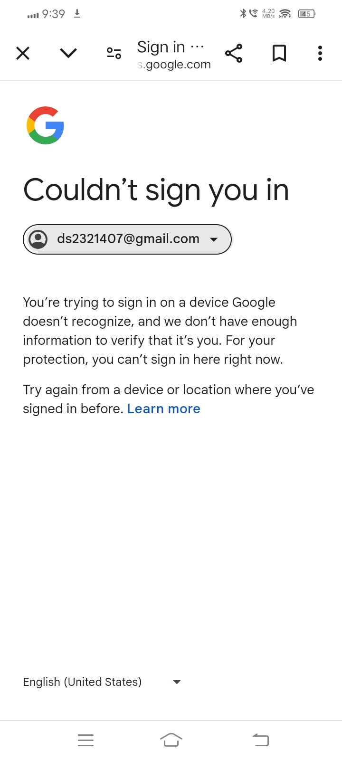Open the recent apps menu navigation button
342x760 pixels.
[85, 740]
